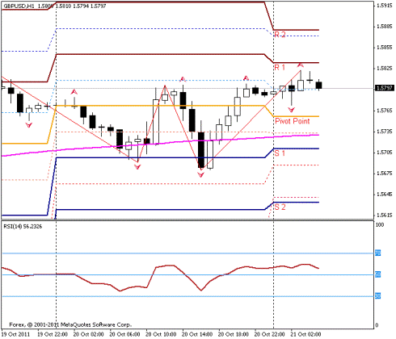
Task: Click the S 2 support label
Action: click(280, 207)
